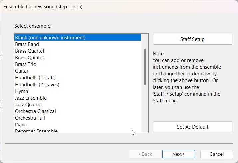The image size is (238, 163).
Task: Select Blank (one unknown instrument) ensemble
Action: coord(50,38)
